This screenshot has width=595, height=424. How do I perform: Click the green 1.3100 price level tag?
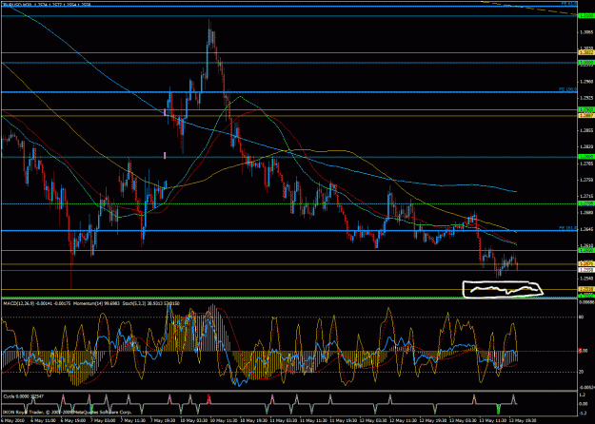pos(585,15)
